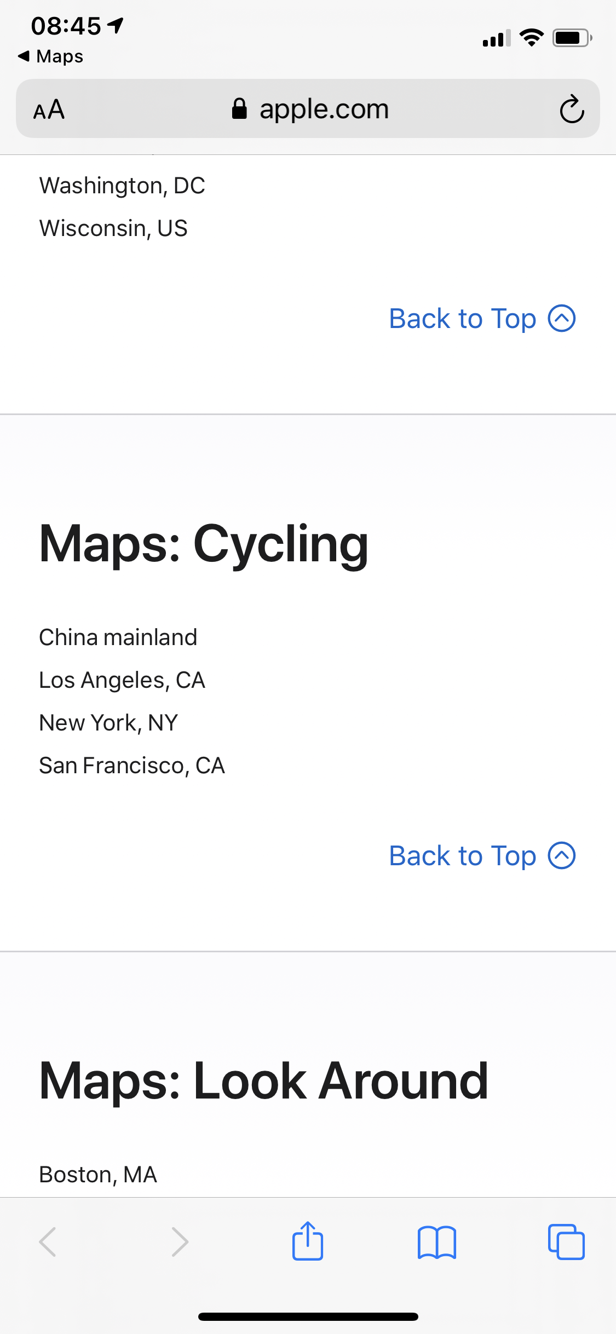Image resolution: width=616 pixels, height=1334 pixels.
Task: Tap the Maps: Look Around heading
Action: click(263, 1080)
